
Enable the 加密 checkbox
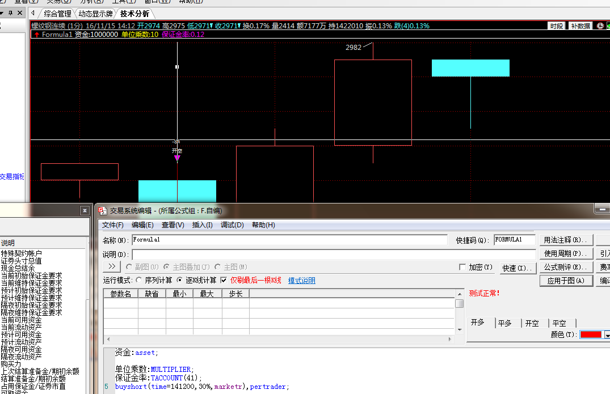point(462,267)
